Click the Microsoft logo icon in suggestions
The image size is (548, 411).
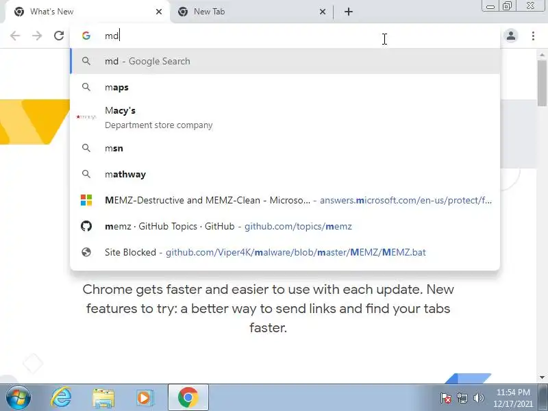pyautogui.click(x=86, y=200)
